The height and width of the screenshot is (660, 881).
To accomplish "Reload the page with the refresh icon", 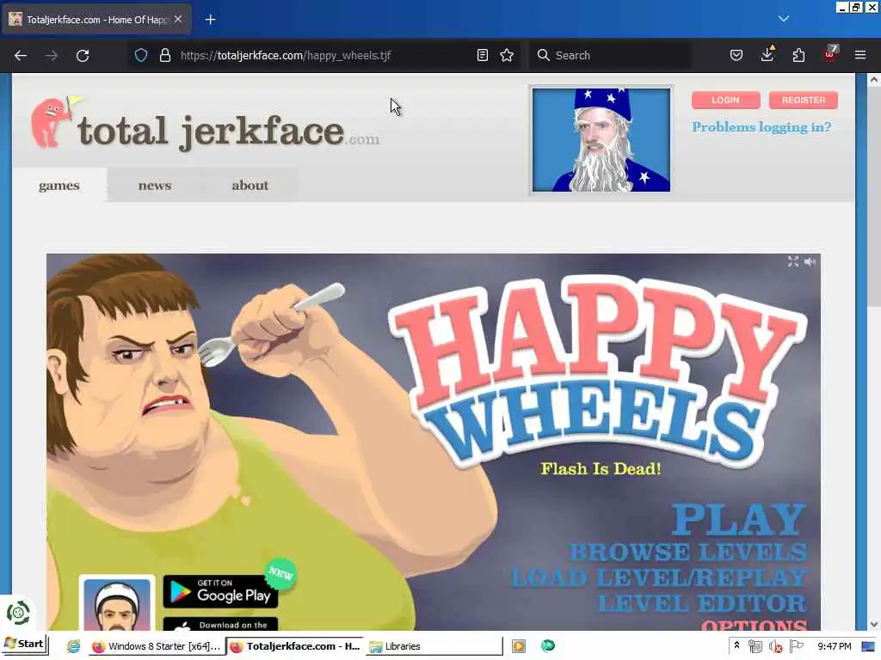I will (x=83, y=56).
